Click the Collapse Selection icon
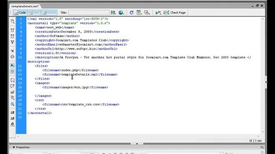 tap(12, 36)
